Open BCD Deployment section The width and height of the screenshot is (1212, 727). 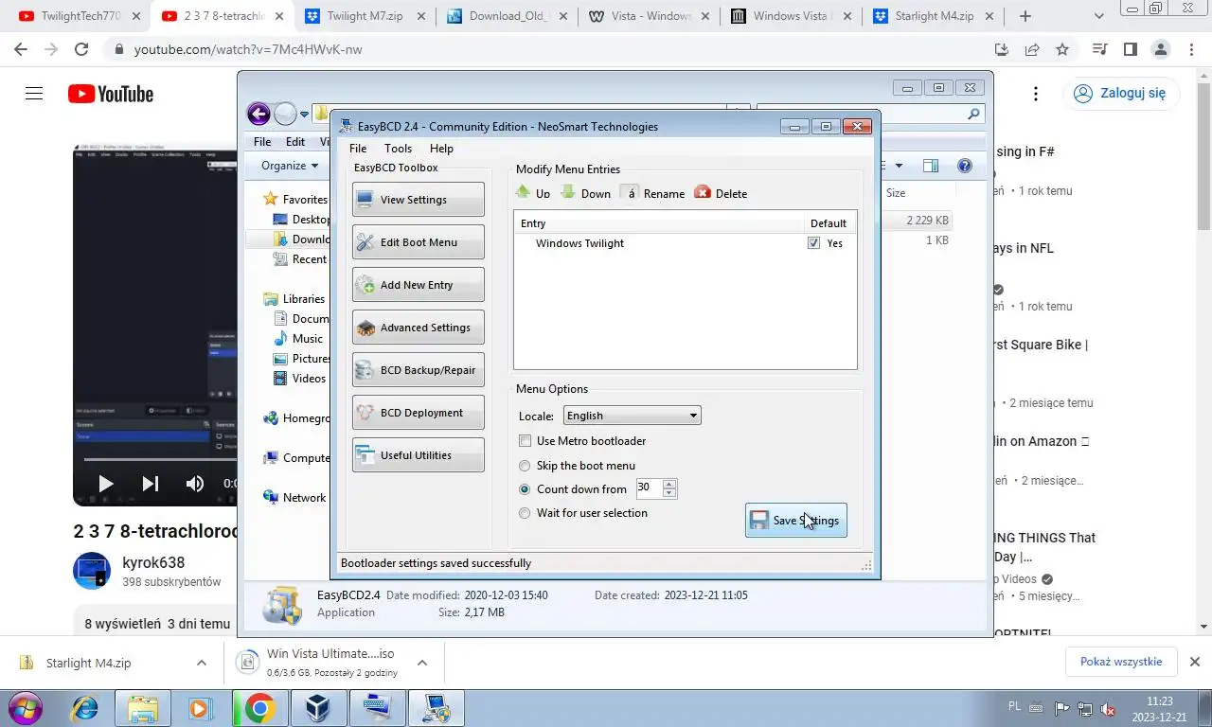418,413
